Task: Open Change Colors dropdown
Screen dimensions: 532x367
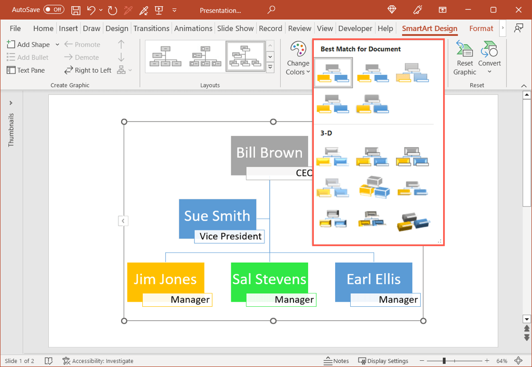Action: tap(298, 58)
